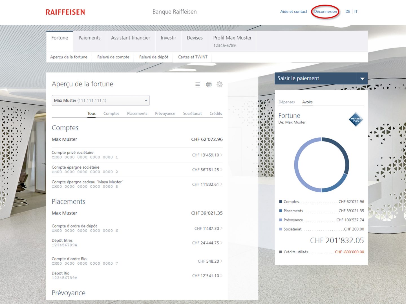Click Comptes legend color square

click(281, 202)
